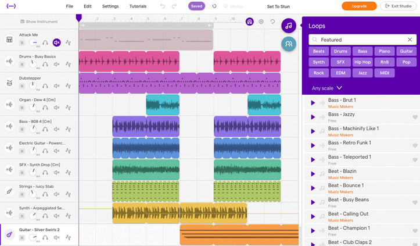Arm recording on the Dubstepper track
This screenshot has width=420, height=246.
(22, 85)
